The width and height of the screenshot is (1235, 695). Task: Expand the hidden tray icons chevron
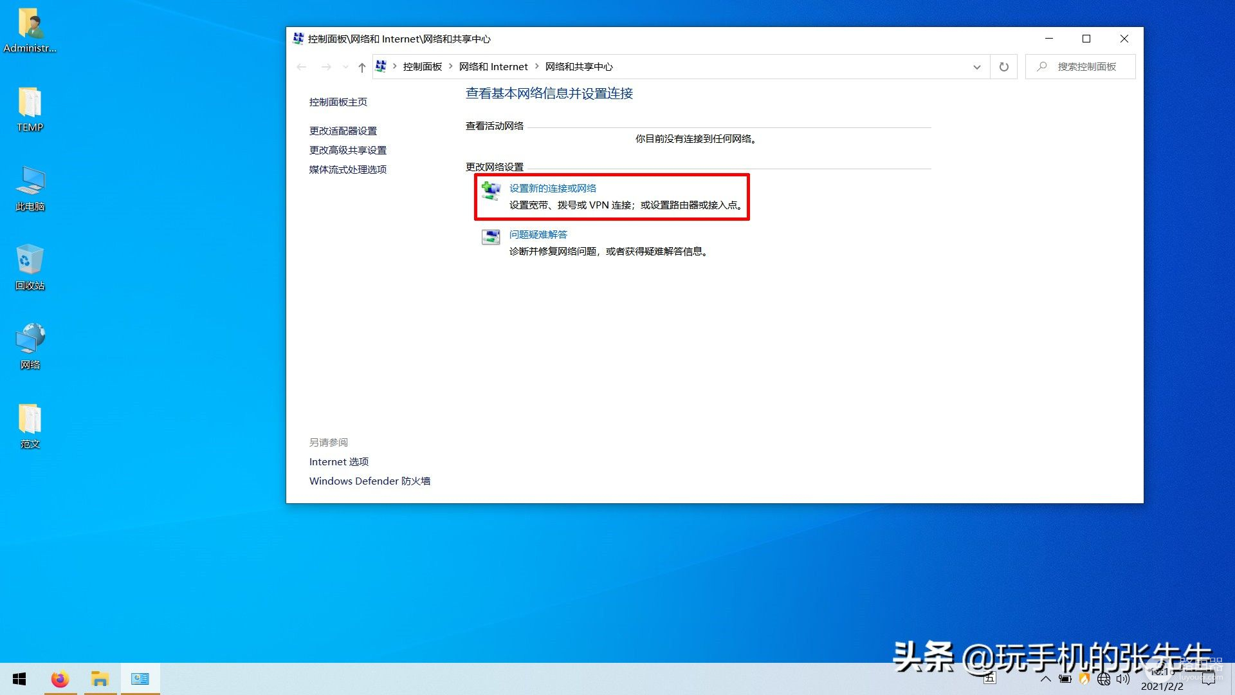[1046, 679]
